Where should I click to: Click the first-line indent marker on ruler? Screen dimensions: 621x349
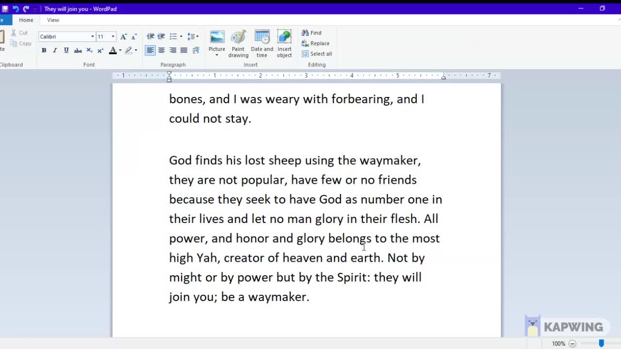coord(169,73)
